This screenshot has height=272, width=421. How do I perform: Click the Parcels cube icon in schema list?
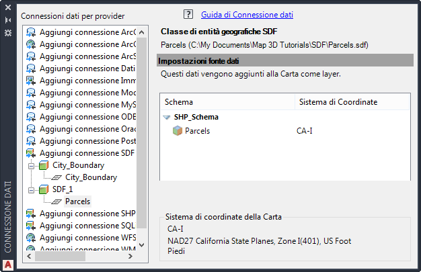[x=178, y=130]
